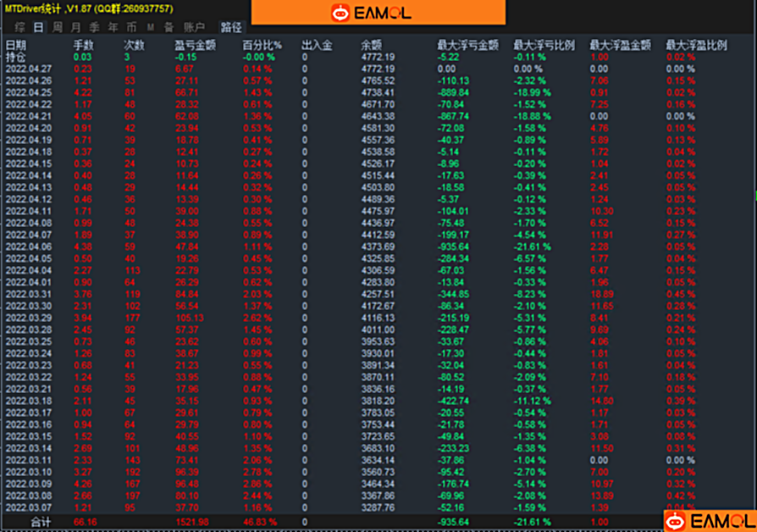This screenshot has width=757, height=532.
Task: Click the EAMOL robot logo icon at top
Action: tap(340, 13)
